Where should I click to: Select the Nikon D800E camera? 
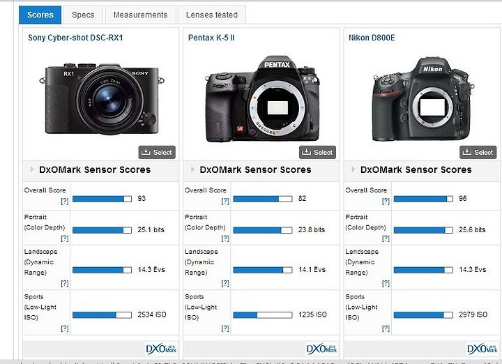tap(478, 152)
